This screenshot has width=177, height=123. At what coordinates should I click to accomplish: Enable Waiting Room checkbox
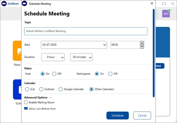tap(26, 102)
